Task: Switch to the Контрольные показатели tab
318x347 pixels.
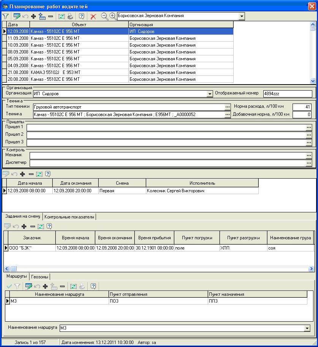Action: pos(69,217)
